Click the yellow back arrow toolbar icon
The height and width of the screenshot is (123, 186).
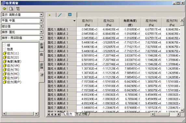coord(4,9)
